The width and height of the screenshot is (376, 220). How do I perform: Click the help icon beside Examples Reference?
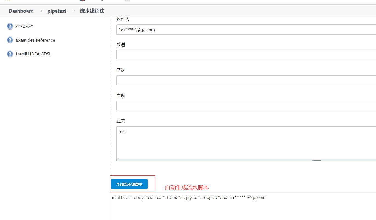[x=10, y=40]
